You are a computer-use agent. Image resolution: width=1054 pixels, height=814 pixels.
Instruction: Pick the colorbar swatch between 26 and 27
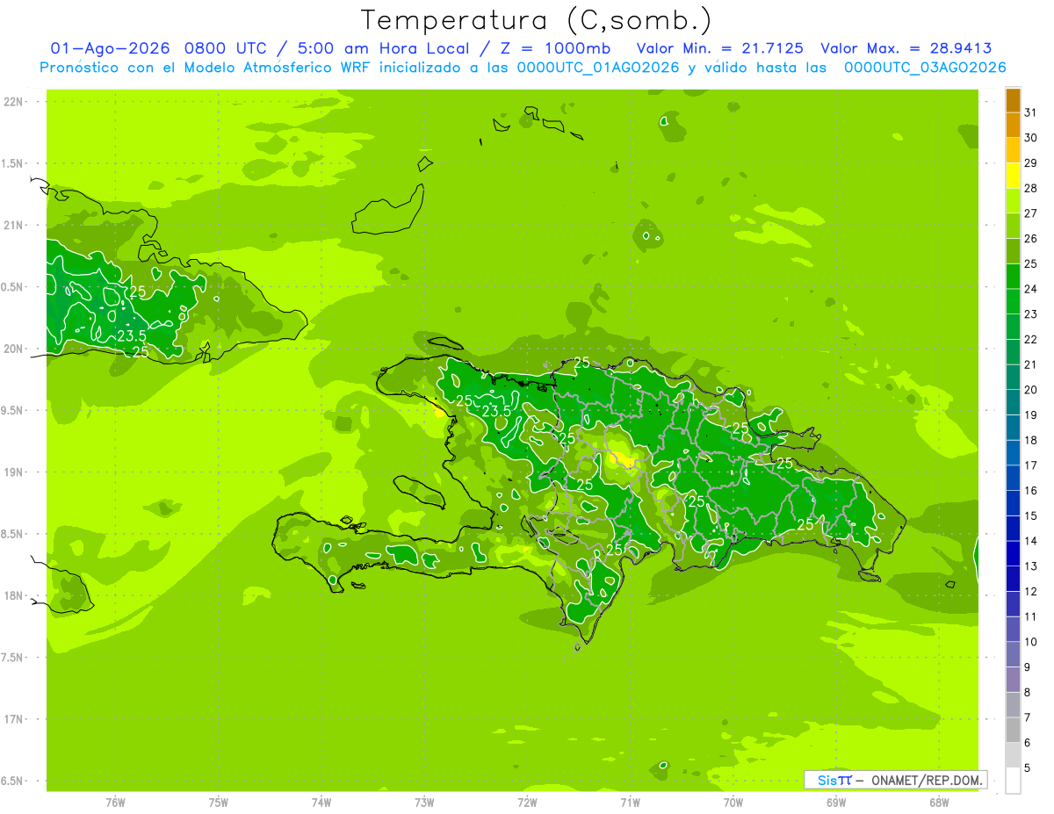[x=1013, y=226]
